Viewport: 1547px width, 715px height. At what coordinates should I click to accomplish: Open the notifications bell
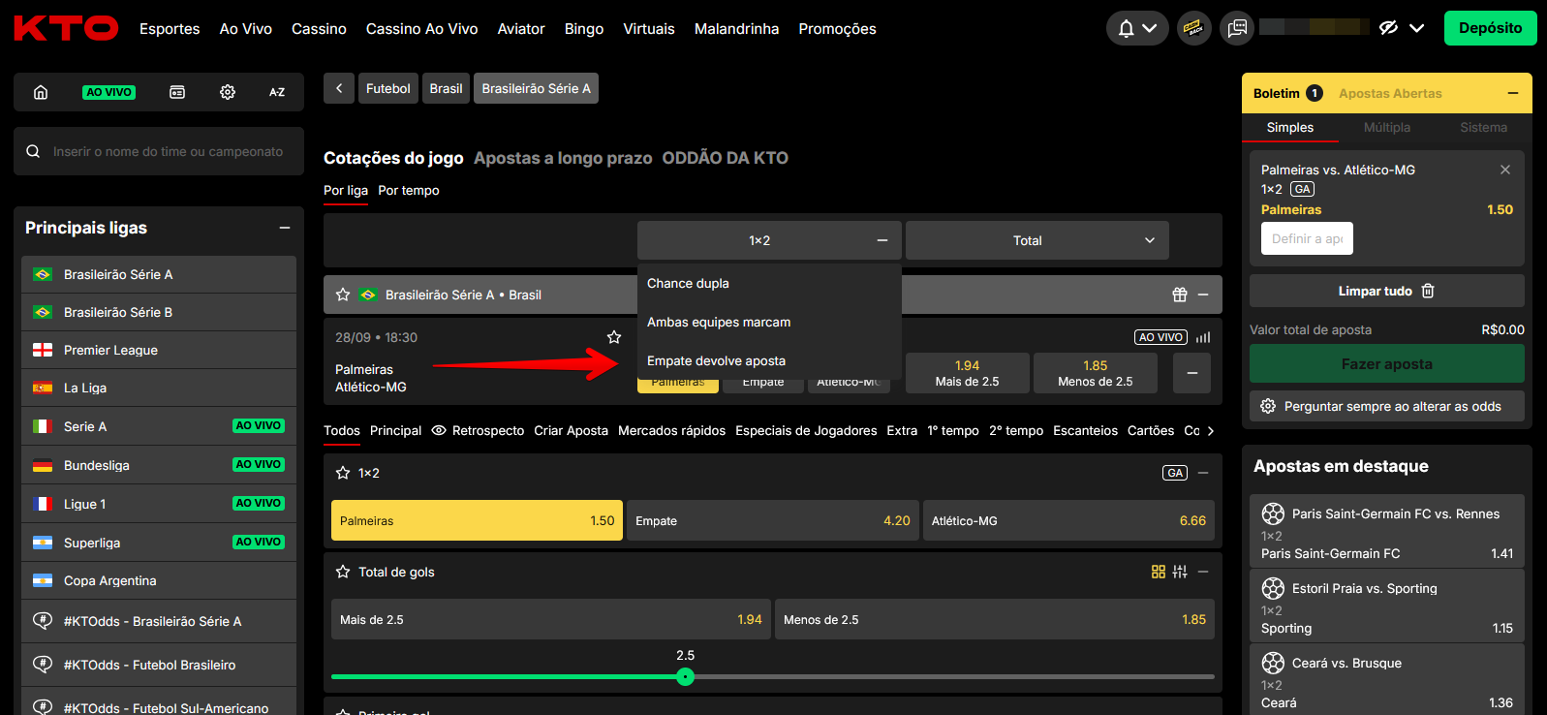point(1126,28)
